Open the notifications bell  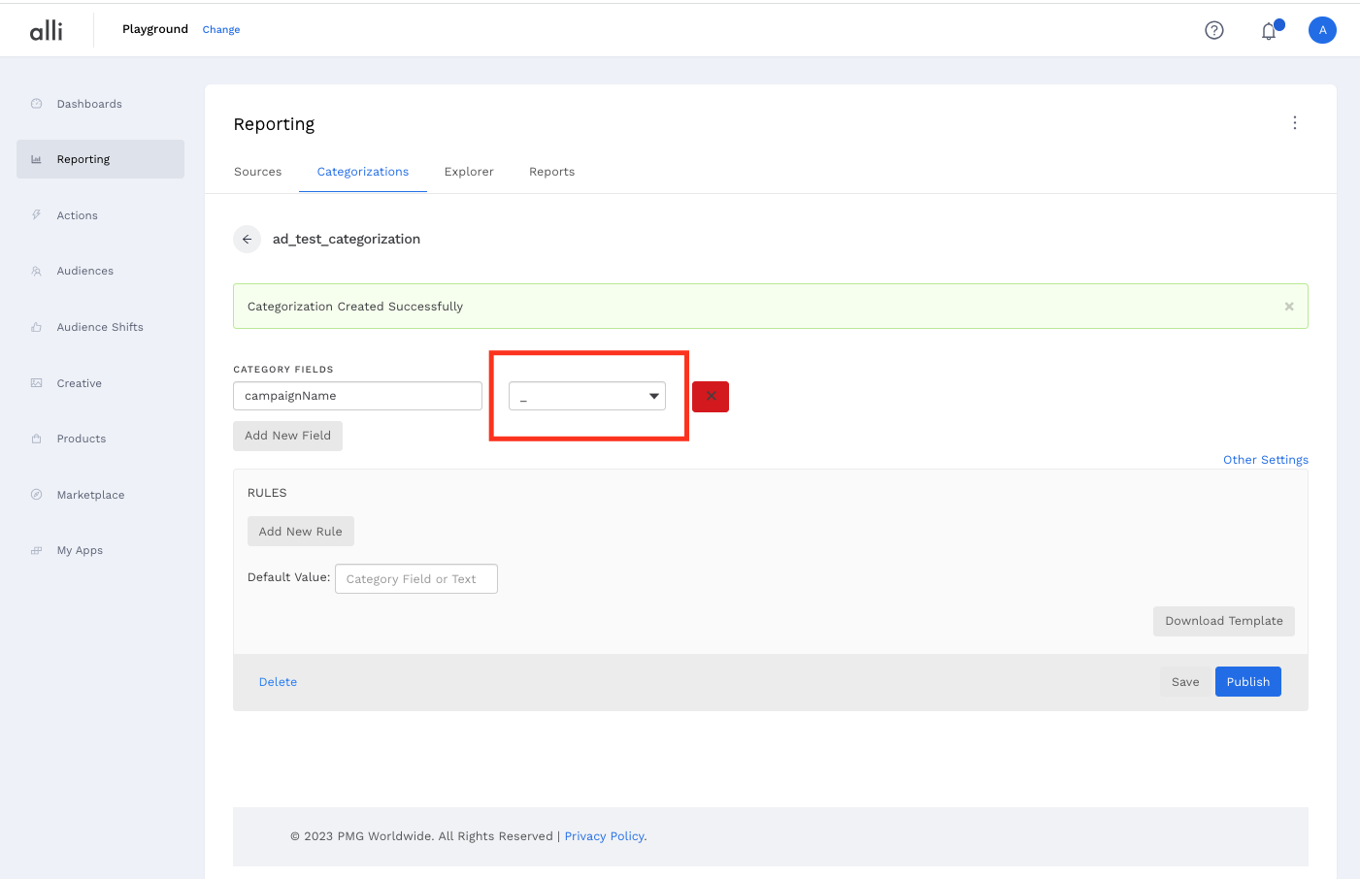(x=1269, y=31)
